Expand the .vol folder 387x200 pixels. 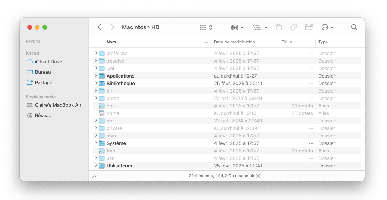96,68
